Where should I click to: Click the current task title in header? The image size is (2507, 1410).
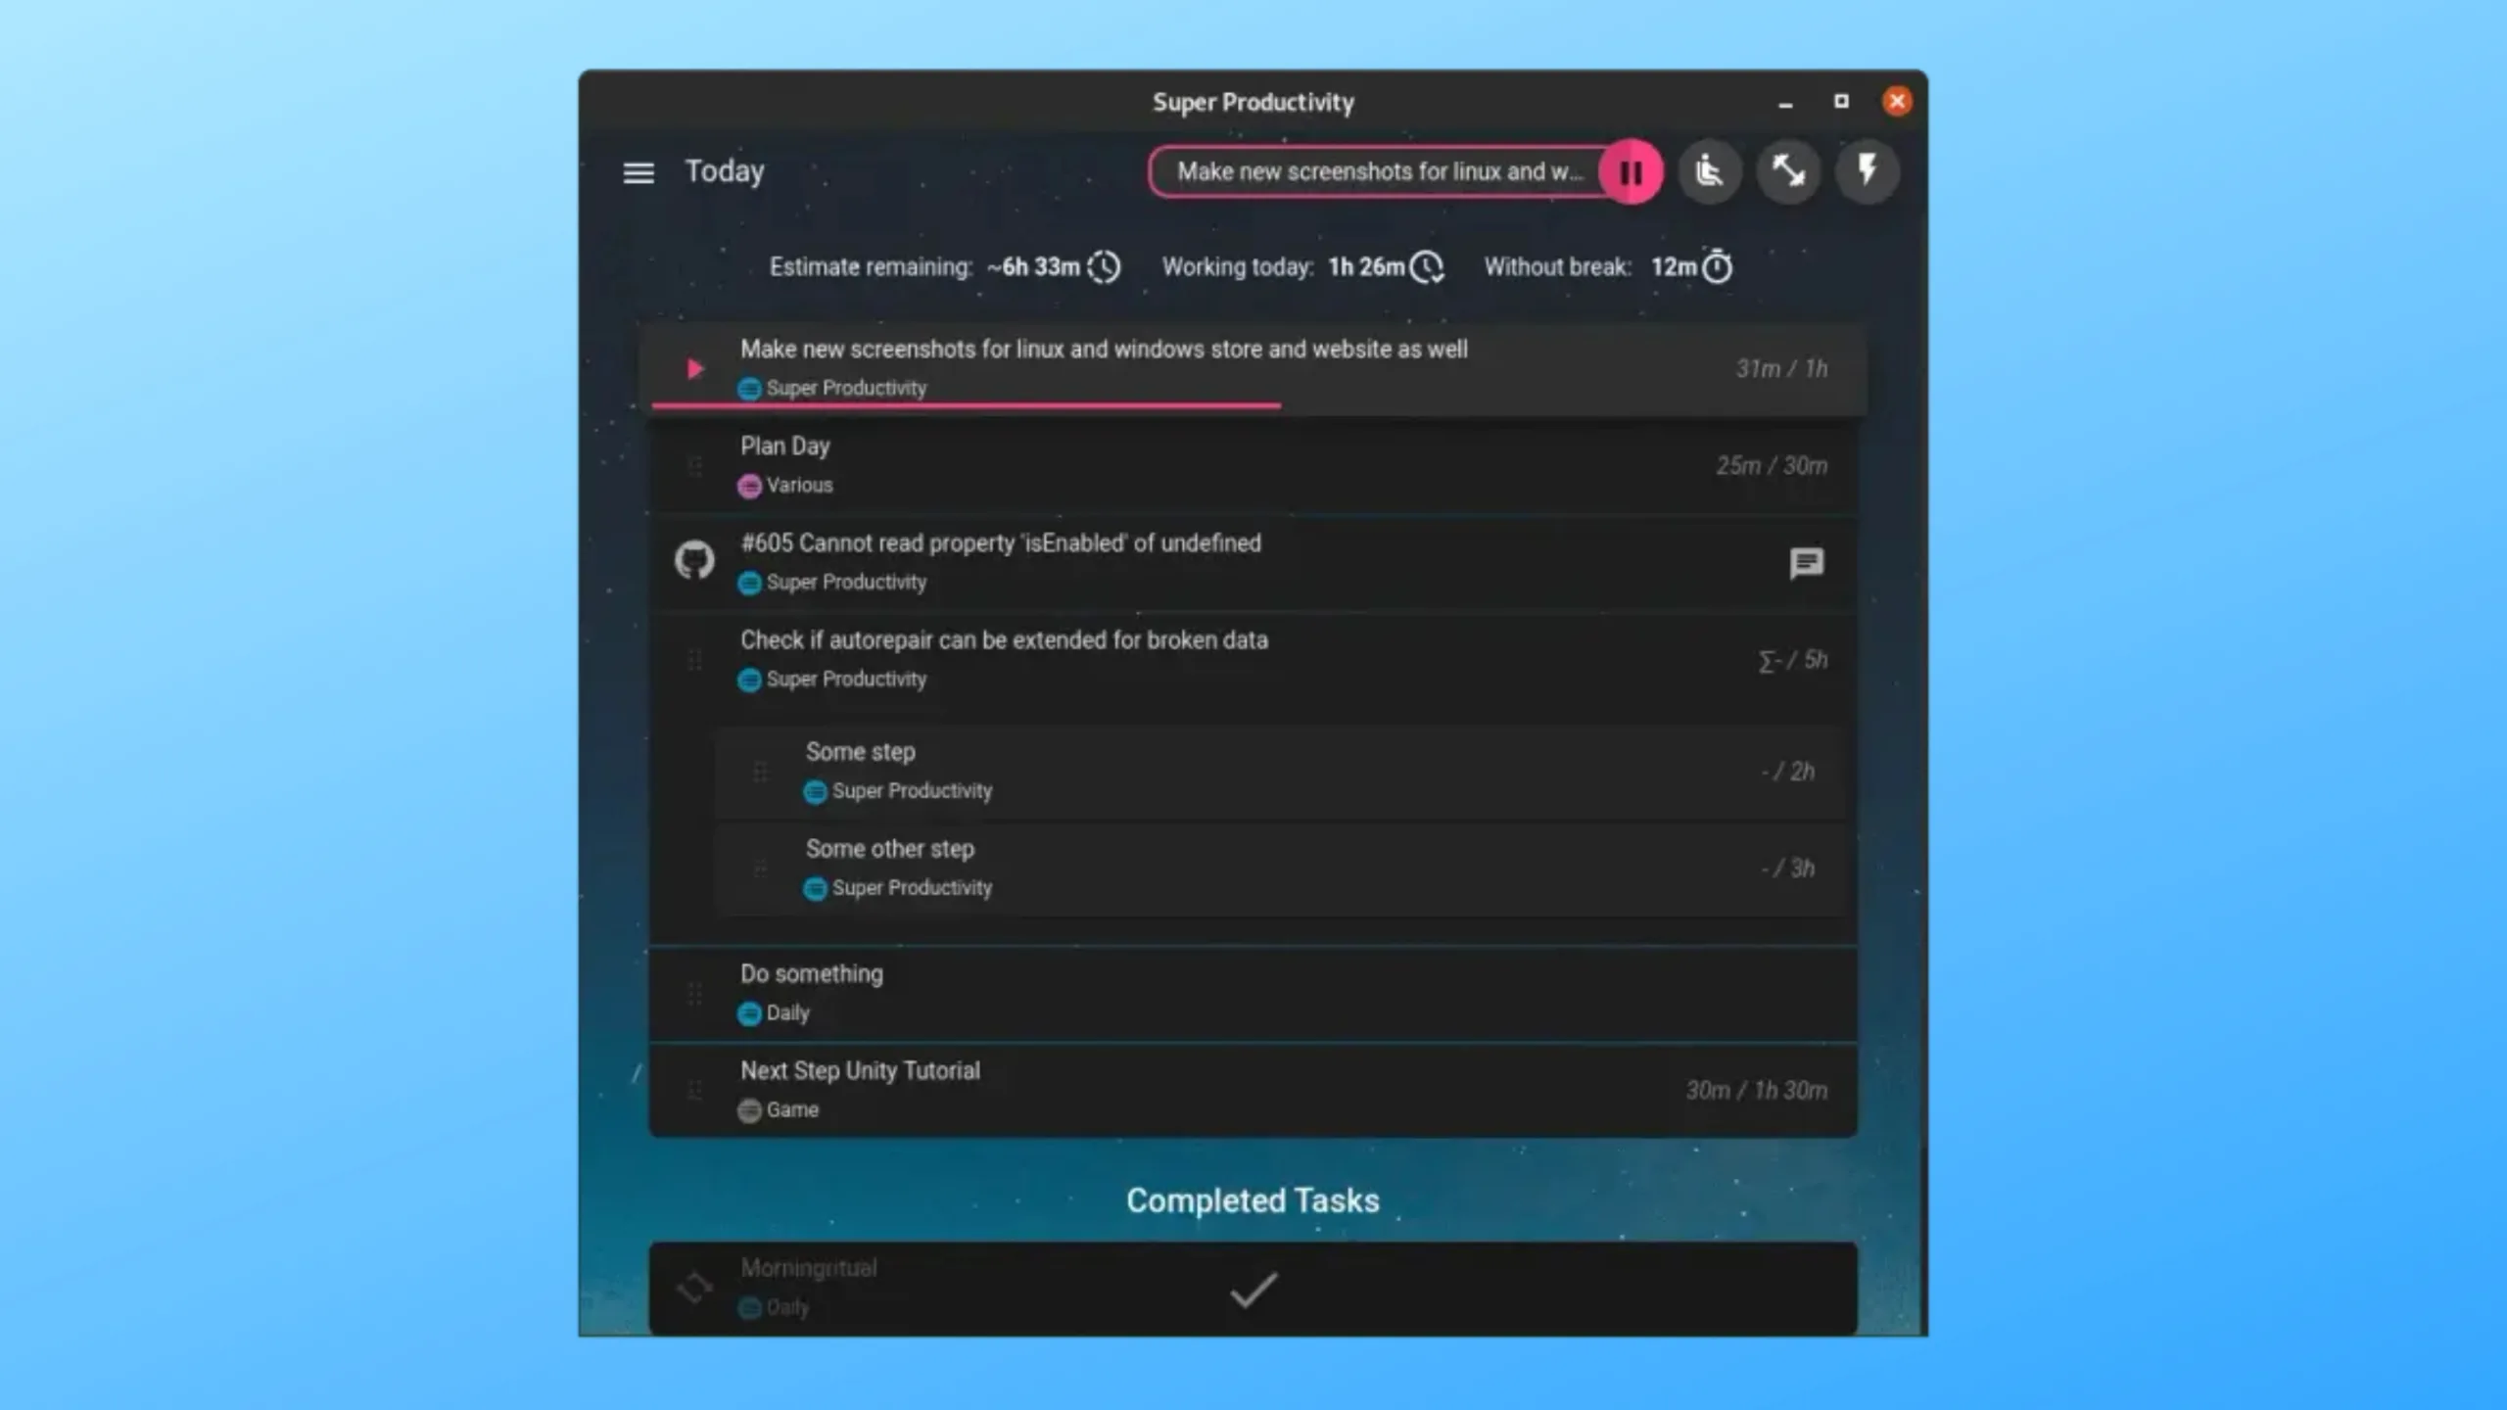click(1379, 172)
